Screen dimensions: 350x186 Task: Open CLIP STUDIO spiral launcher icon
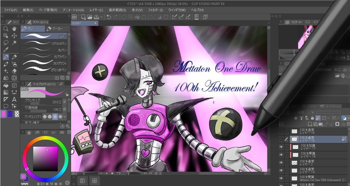pyautogui.click(x=74, y=17)
